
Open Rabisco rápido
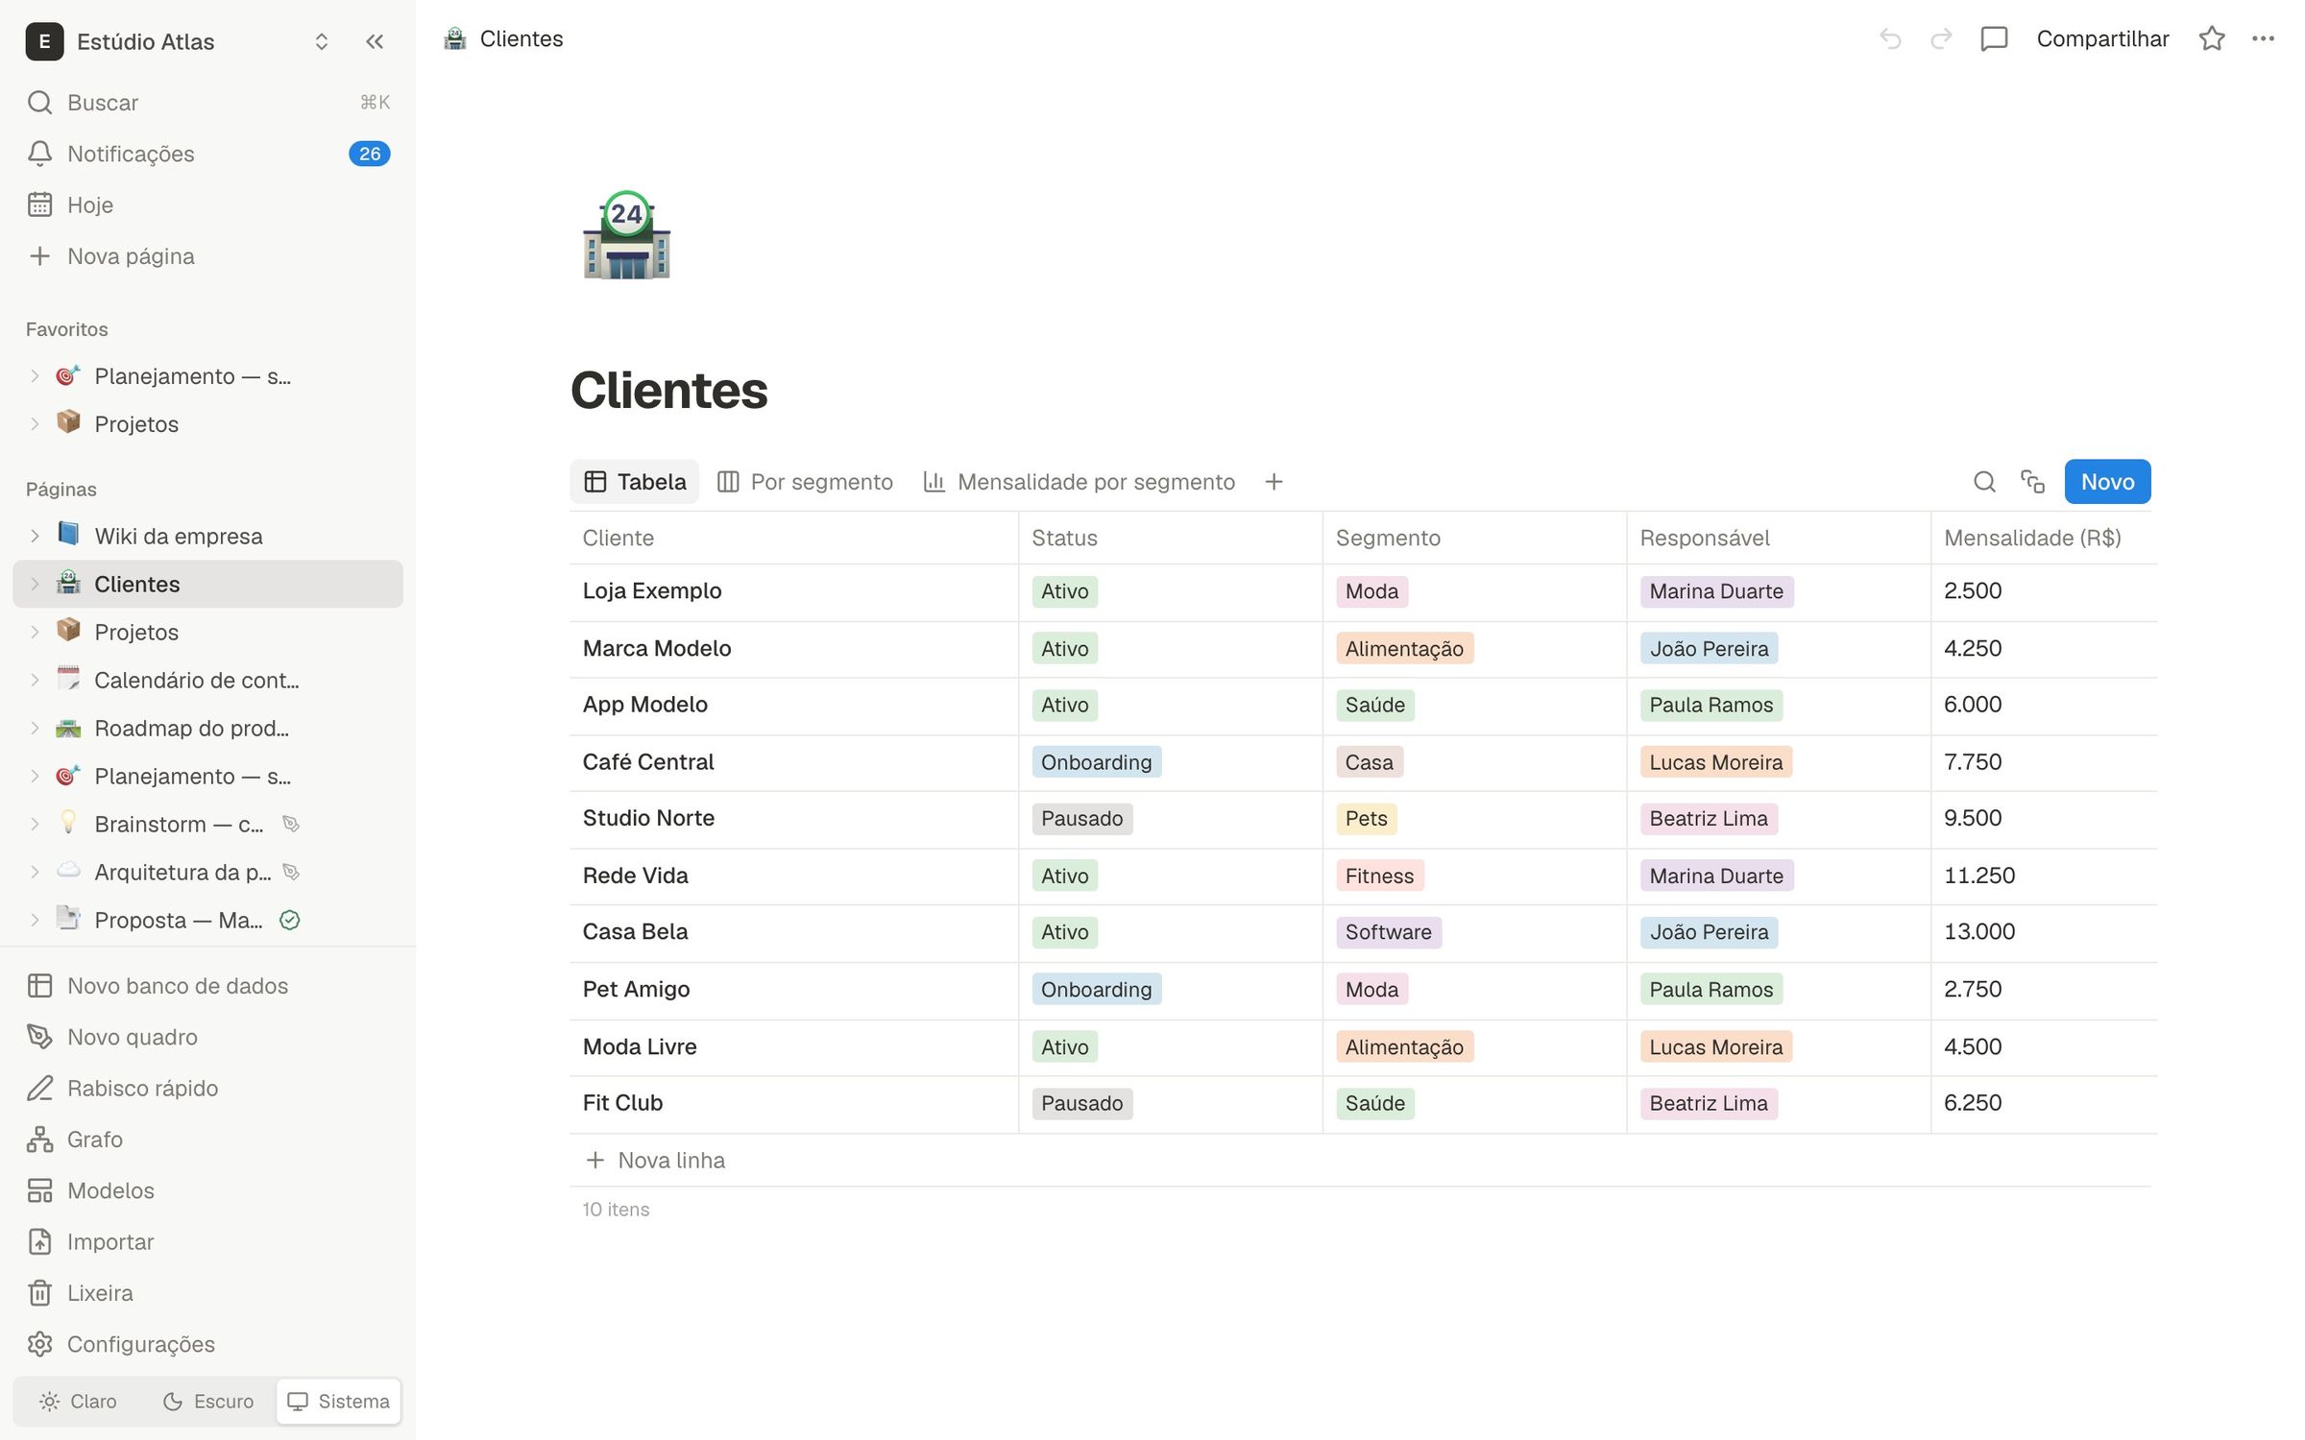pos(207,1088)
